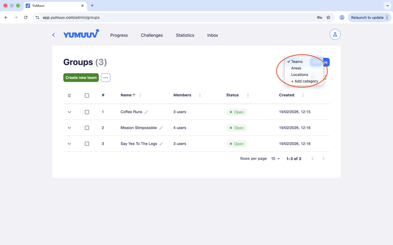
Task: Check the Say Yes To The Legs checkbox
Action: tap(87, 144)
